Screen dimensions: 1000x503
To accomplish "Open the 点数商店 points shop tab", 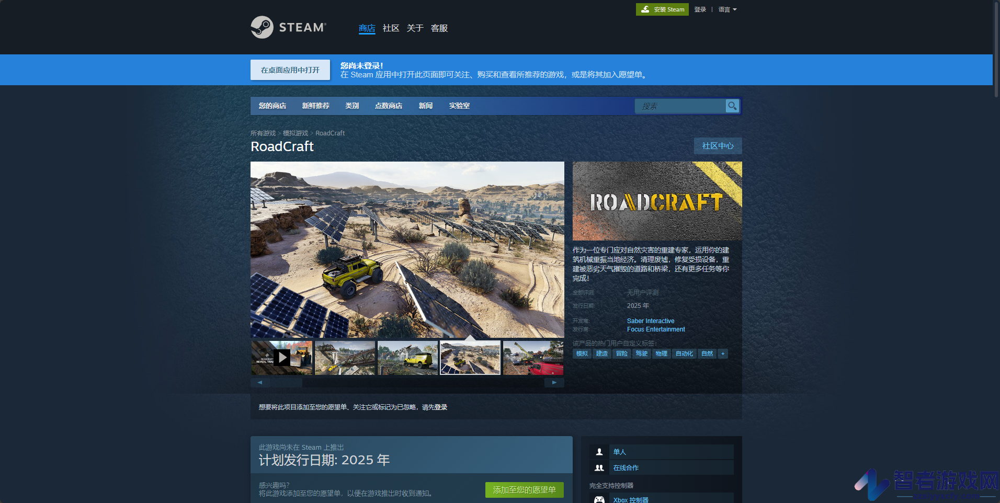I will [389, 106].
